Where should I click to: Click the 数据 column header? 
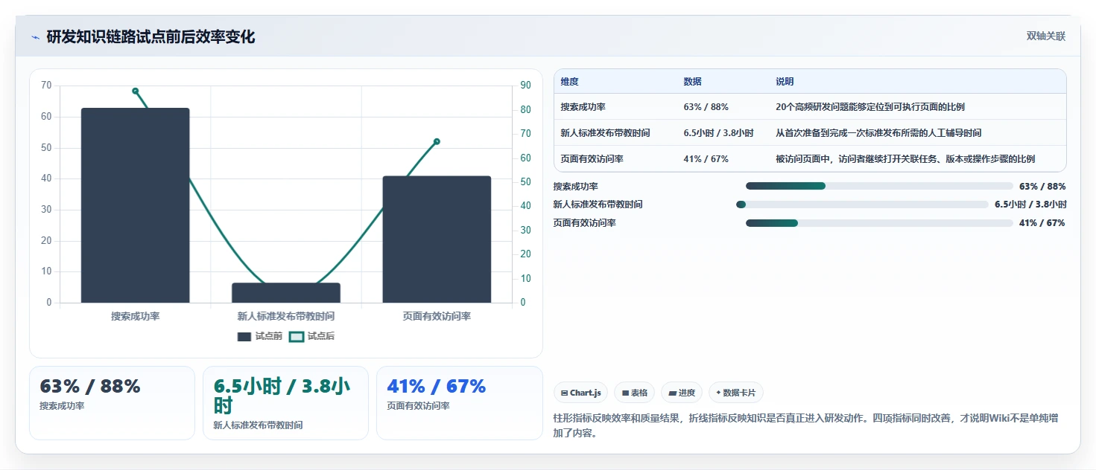692,82
